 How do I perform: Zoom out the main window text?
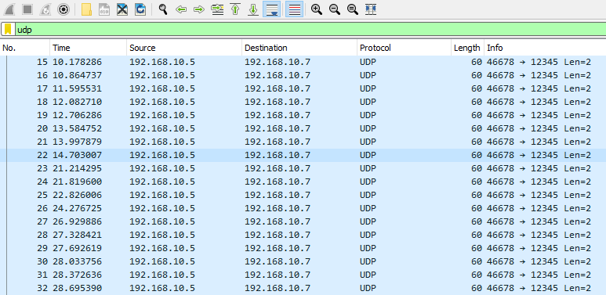pos(335,9)
